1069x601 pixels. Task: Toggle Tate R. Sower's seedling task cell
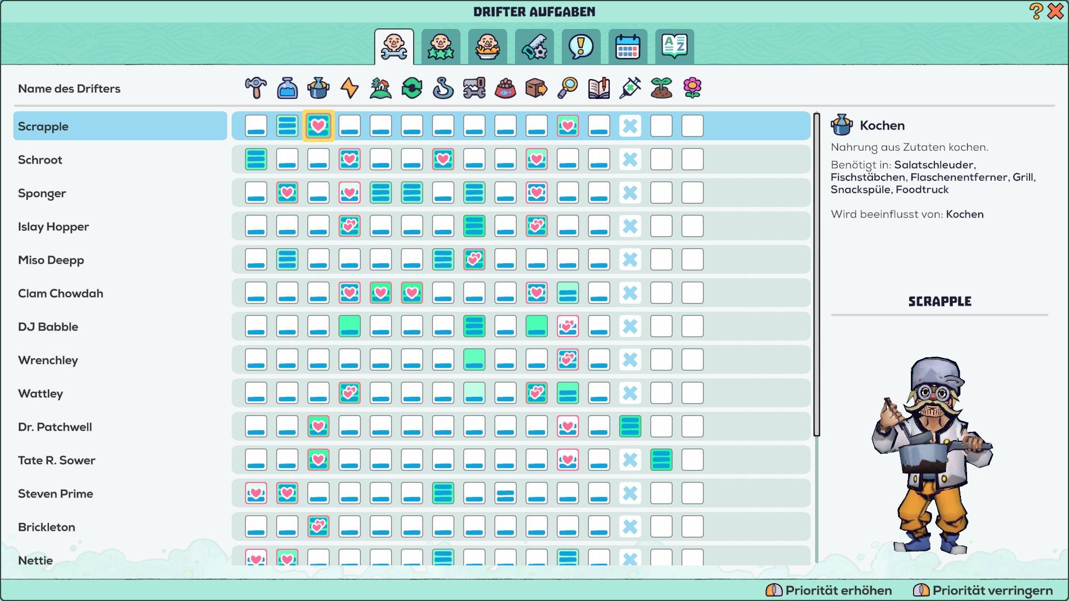[661, 460]
